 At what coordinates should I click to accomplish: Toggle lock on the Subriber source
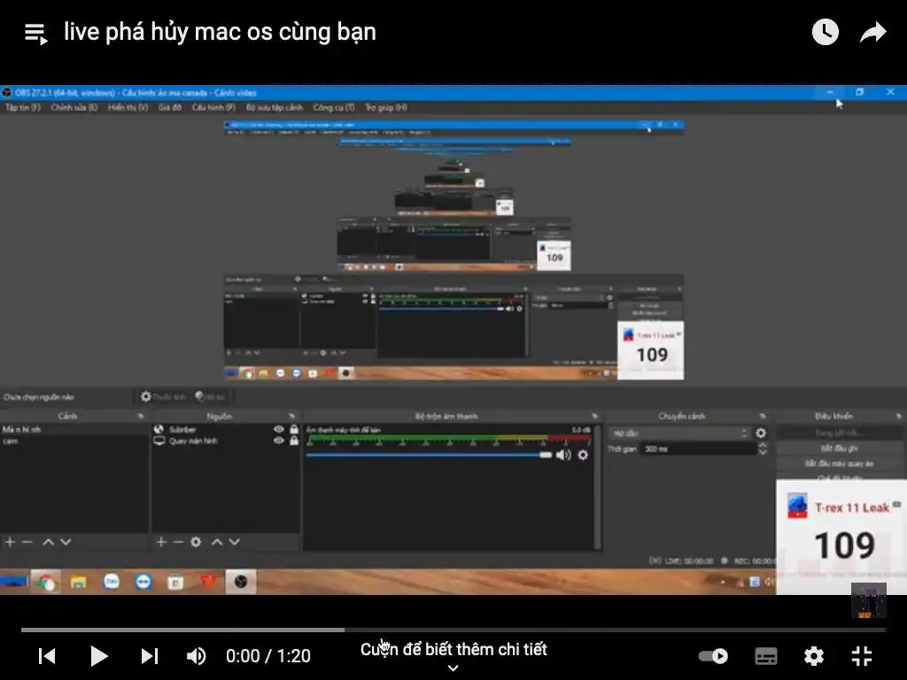point(294,429)
